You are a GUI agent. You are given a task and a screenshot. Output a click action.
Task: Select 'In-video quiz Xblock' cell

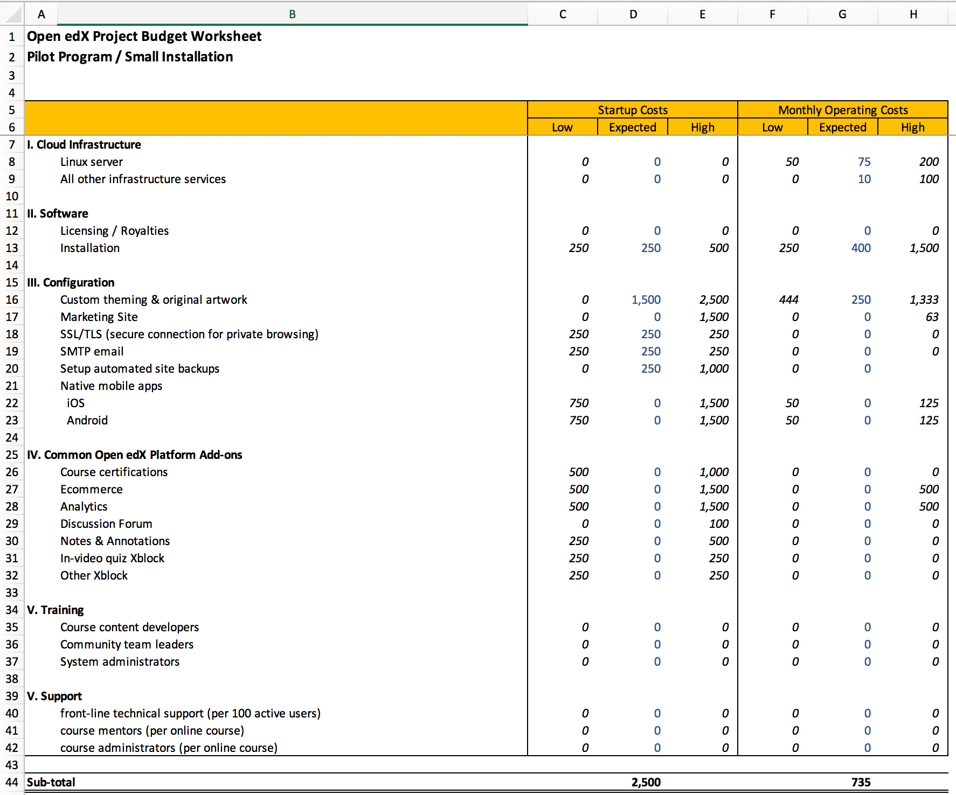tap(112, 558)
